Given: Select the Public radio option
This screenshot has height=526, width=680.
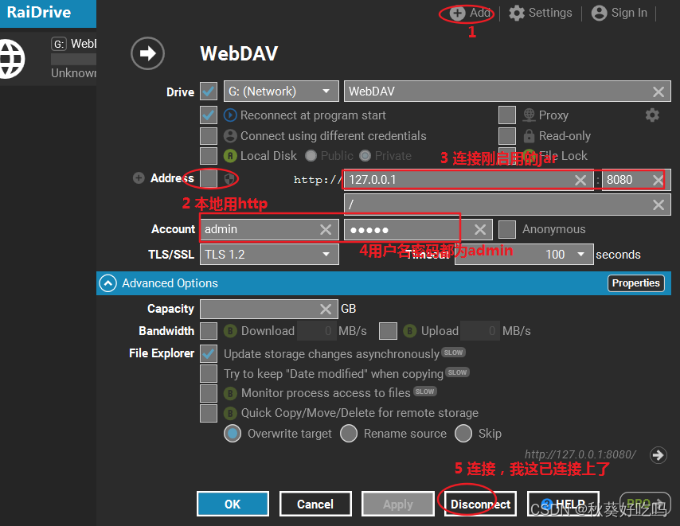Looking at the screenshot, I should coord(311,155).
